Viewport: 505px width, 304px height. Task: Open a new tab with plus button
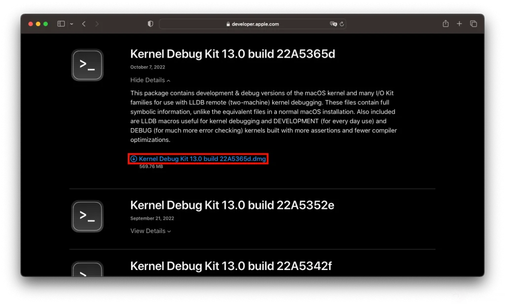459,24
